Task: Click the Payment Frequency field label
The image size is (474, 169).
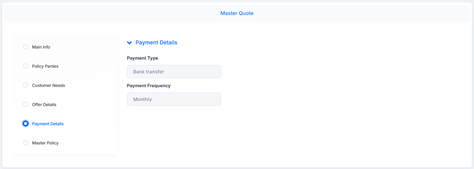Action: [149, 86]
